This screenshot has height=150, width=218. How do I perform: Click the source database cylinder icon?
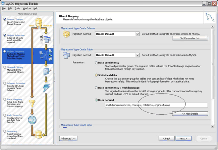39,22
